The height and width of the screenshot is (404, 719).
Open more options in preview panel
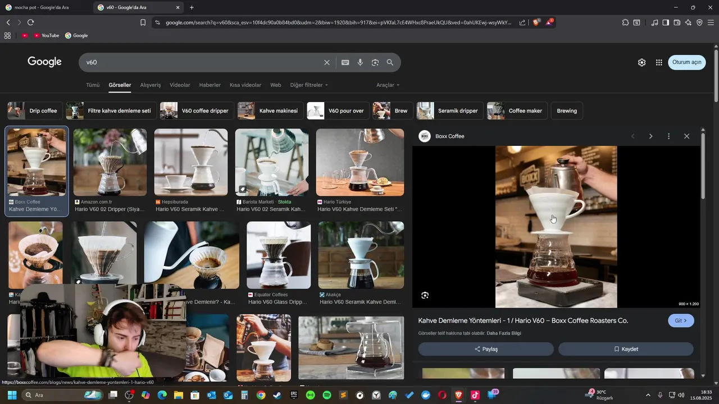[668, 136]
